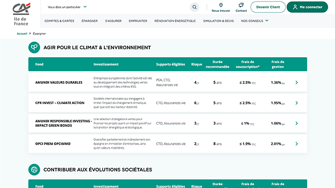Select the Amundi Valeurs Durables fund name
The image size is (335, 188).
point(59,83)
